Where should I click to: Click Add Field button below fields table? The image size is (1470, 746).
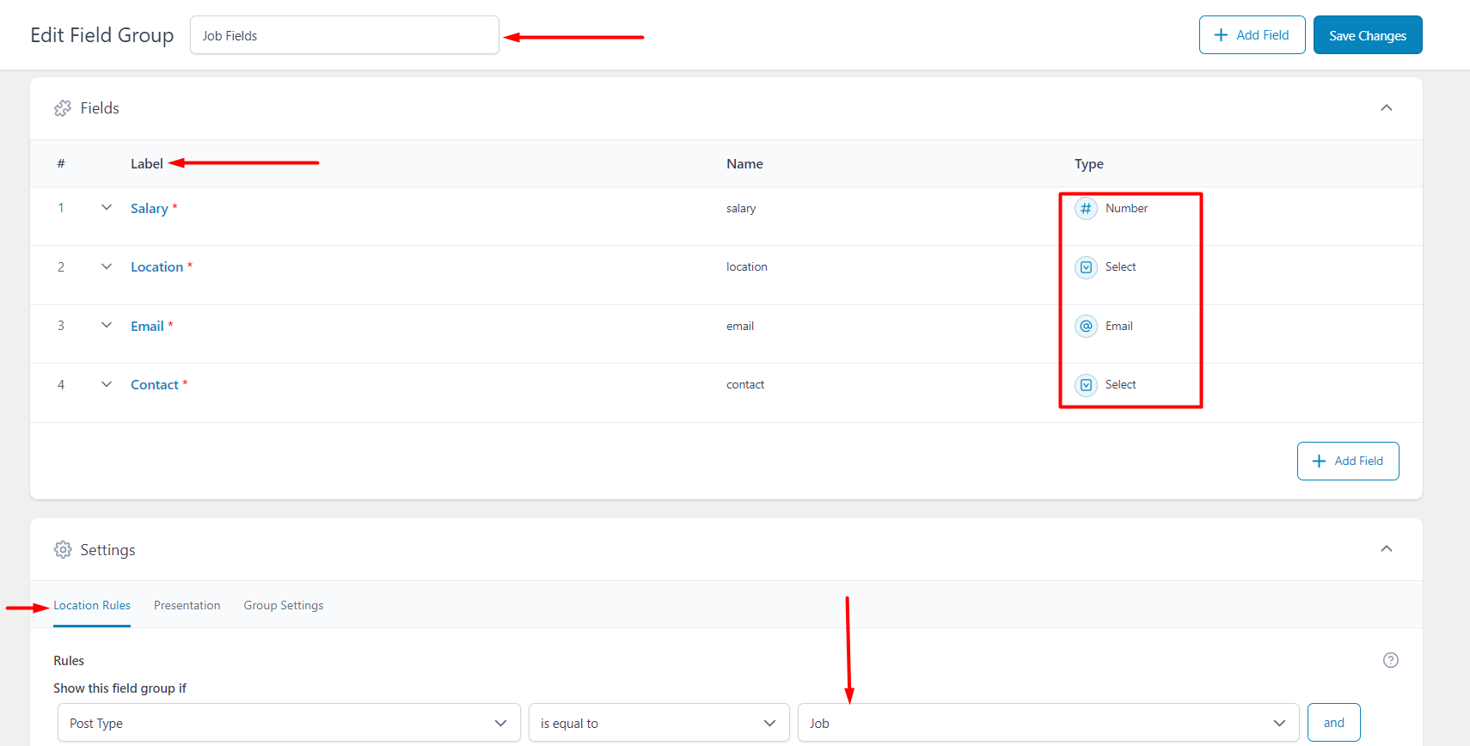tap(1348, 462)
